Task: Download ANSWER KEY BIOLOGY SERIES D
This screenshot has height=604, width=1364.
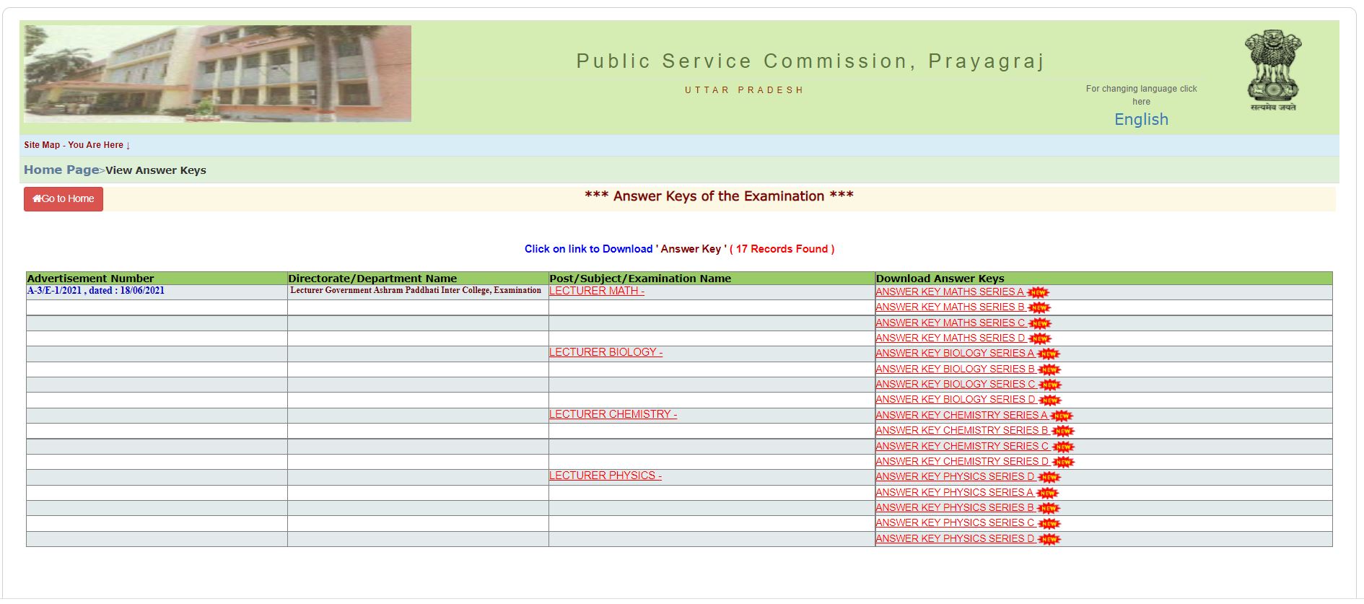Action: pyautogui.click(x=956, y=399)
